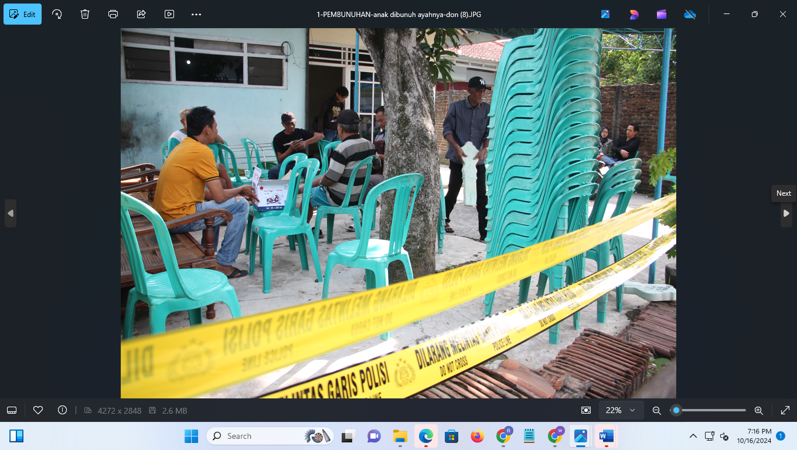Image resolution: width=797 pixels, height=450 pixels.
Task: Open the 22% zoom level dropdown
Action: (x=621, y=410)
